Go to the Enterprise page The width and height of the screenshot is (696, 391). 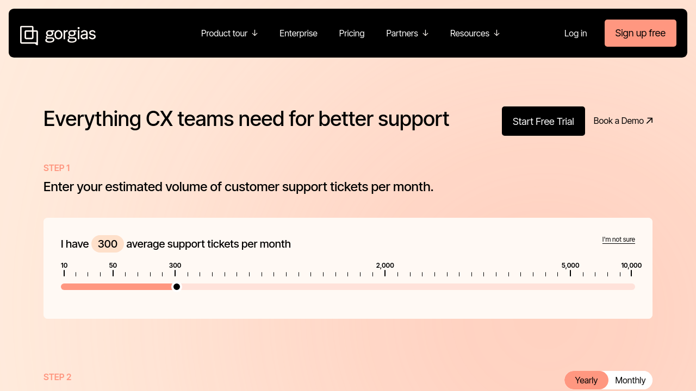[x=299, y=33]
